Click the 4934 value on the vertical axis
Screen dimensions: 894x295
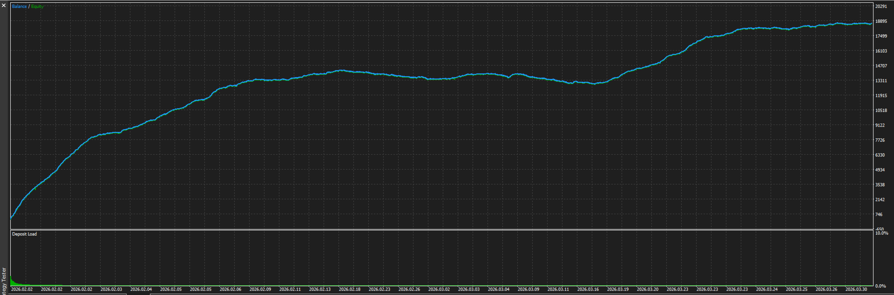880,170
